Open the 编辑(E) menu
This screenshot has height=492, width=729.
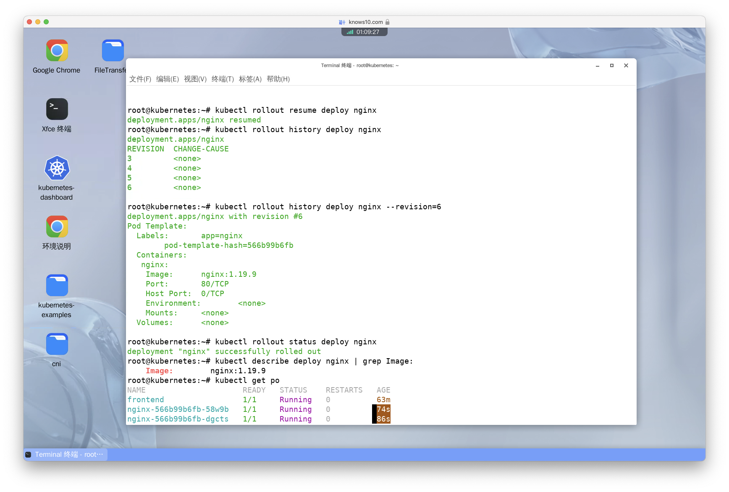(168, 79)
